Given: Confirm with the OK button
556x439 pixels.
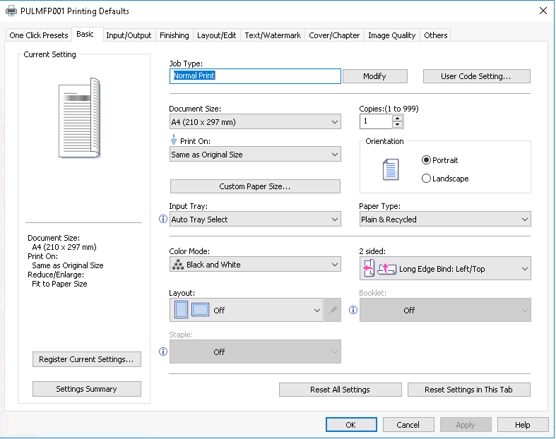Looking at the screenshot, I should (x=351, y=424).
